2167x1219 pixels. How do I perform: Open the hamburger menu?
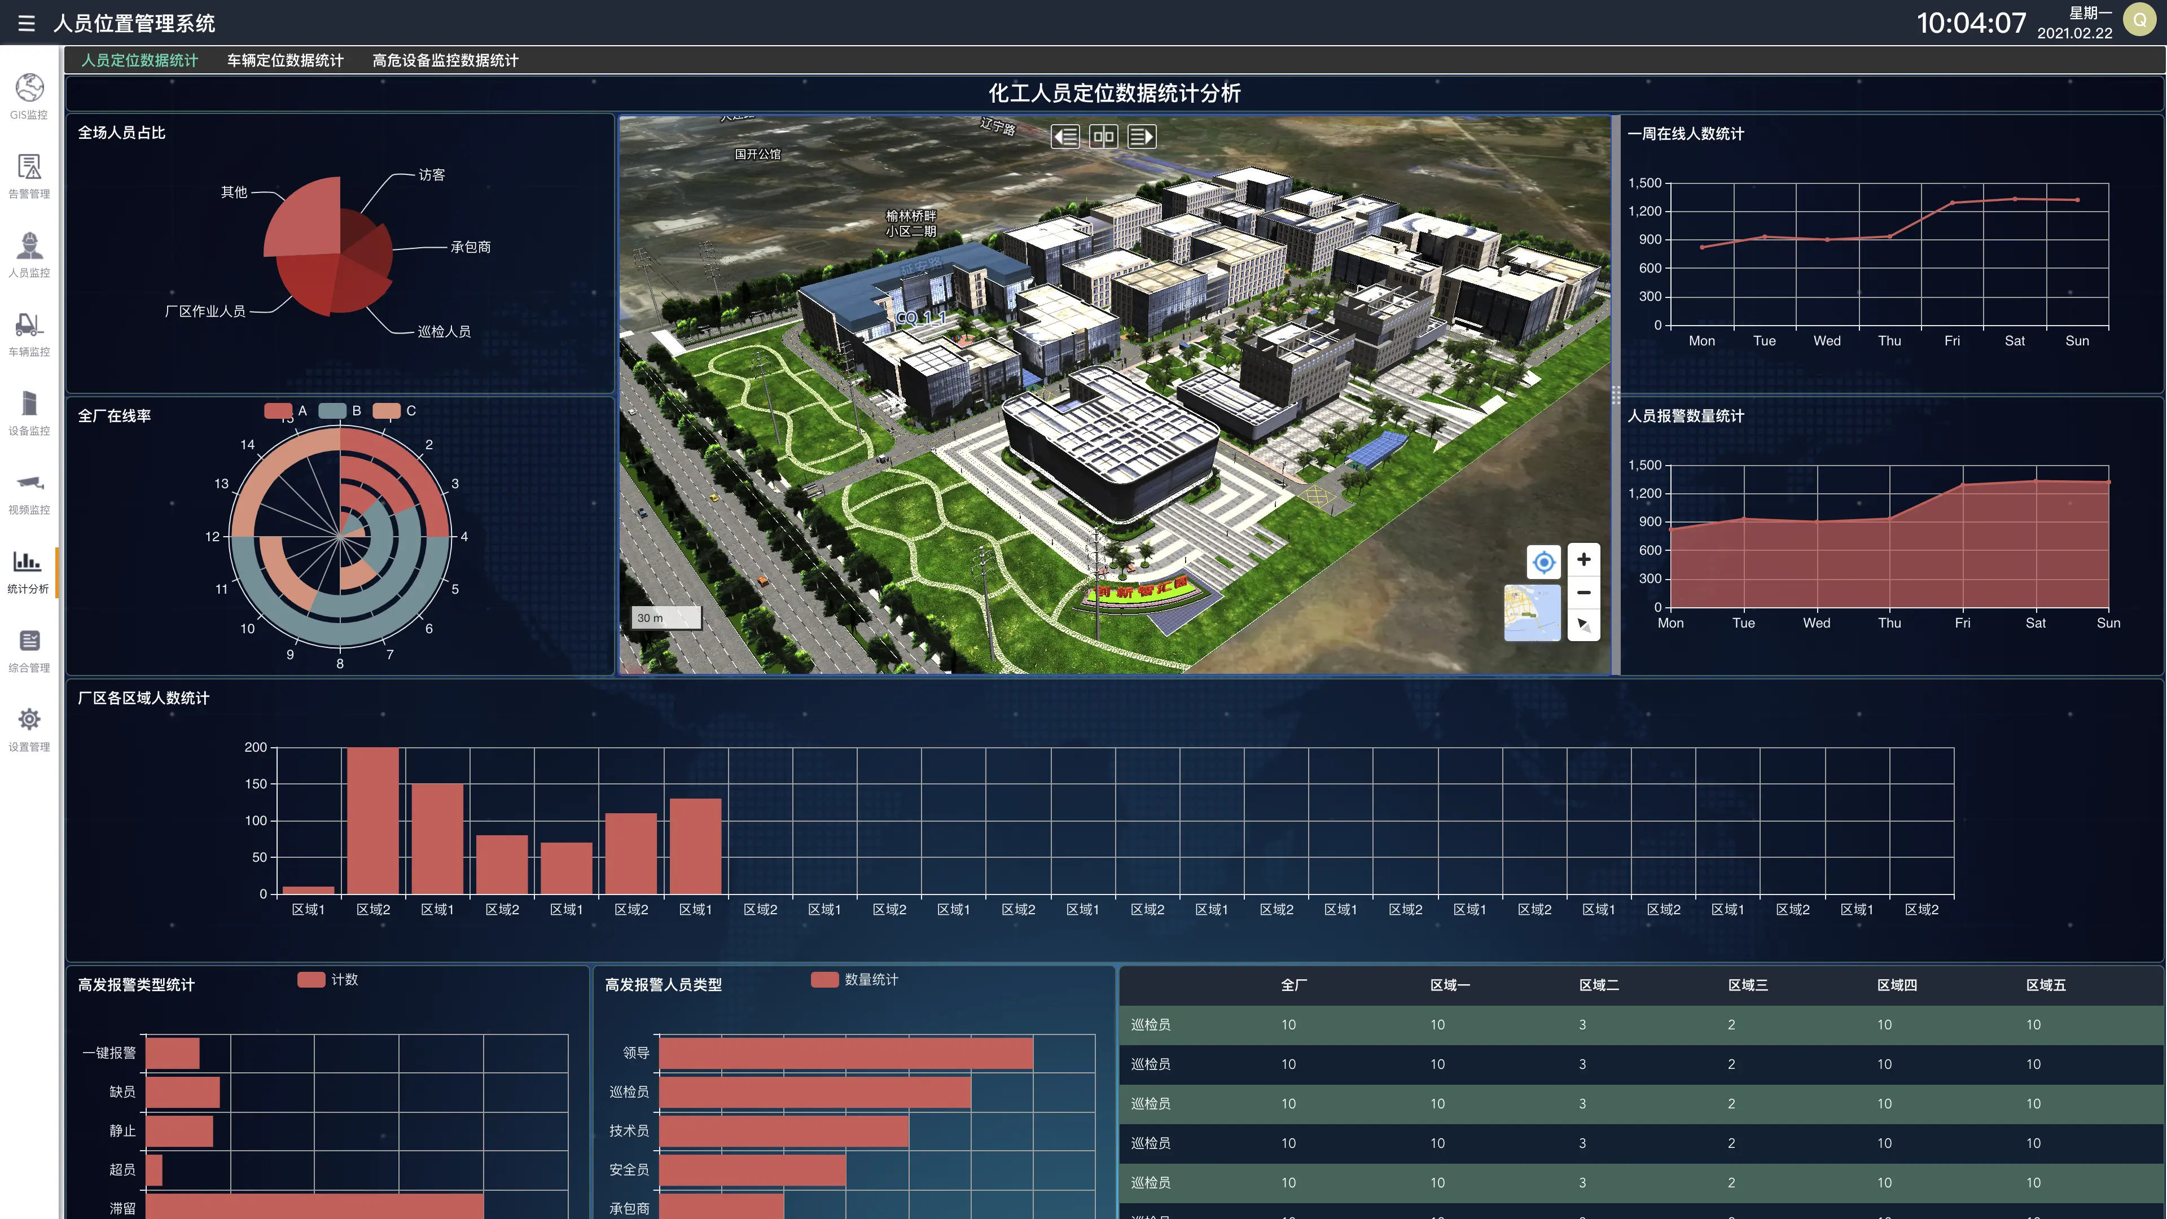coord(26,23)
